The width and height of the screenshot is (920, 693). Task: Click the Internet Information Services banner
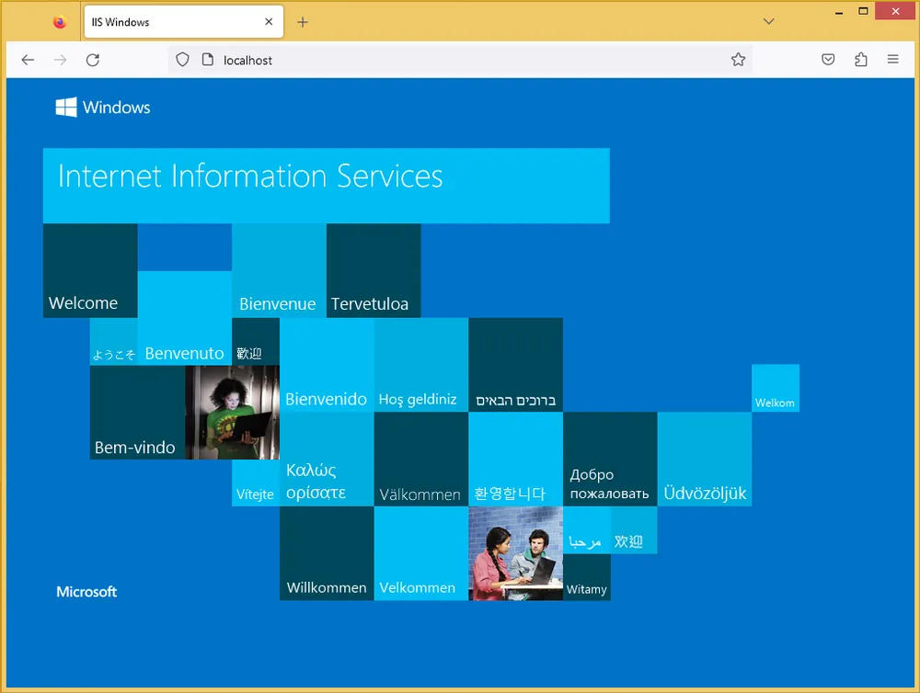[x=327, y=186]
